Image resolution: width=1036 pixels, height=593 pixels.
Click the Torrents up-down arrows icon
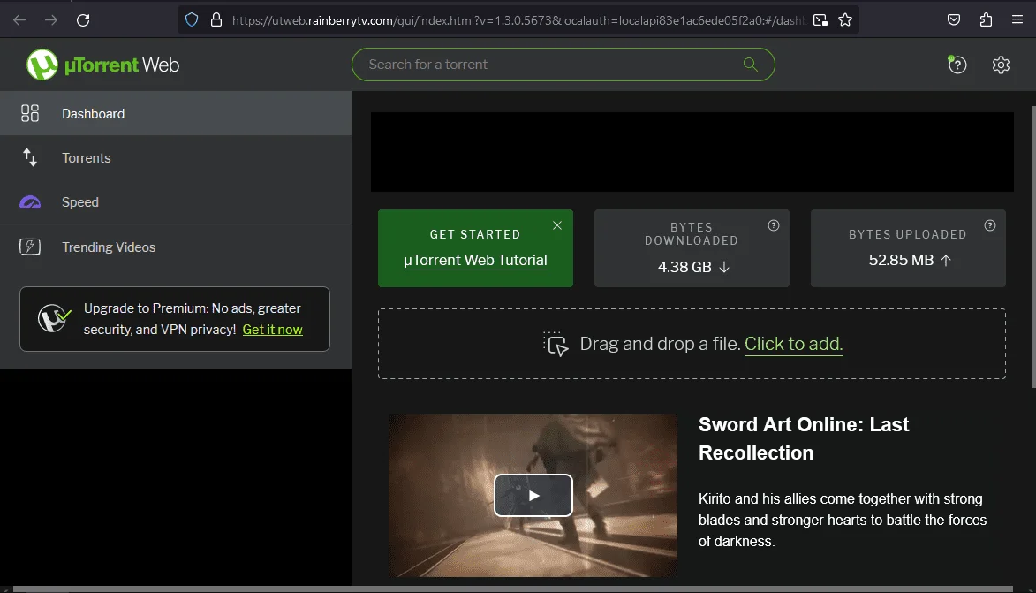[x=30, y=157]
